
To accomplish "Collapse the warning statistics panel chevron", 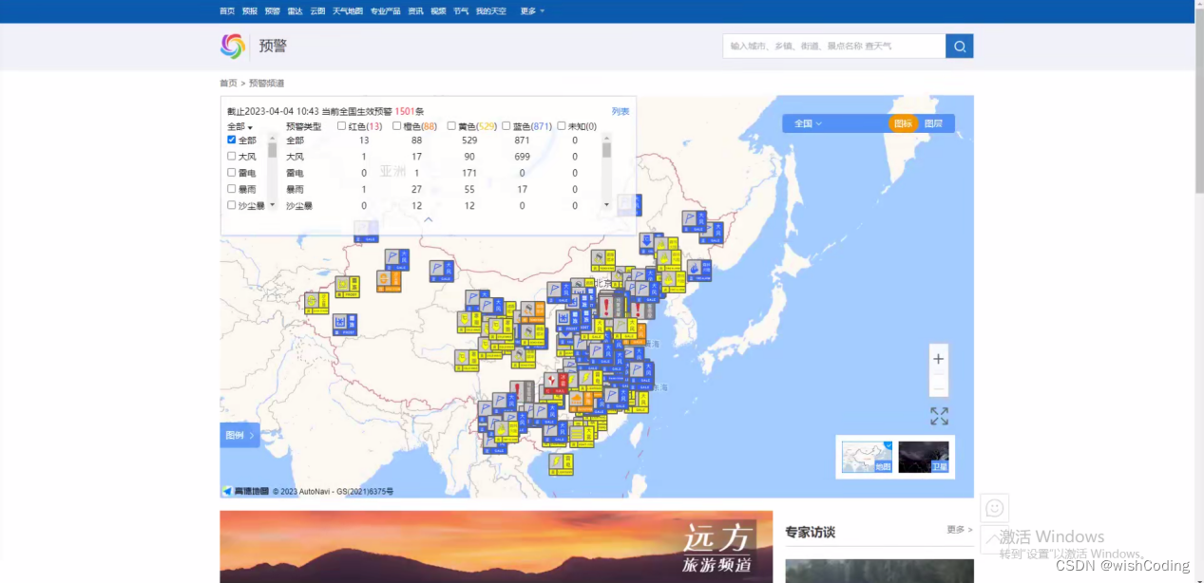I will [x=428, y=219].
